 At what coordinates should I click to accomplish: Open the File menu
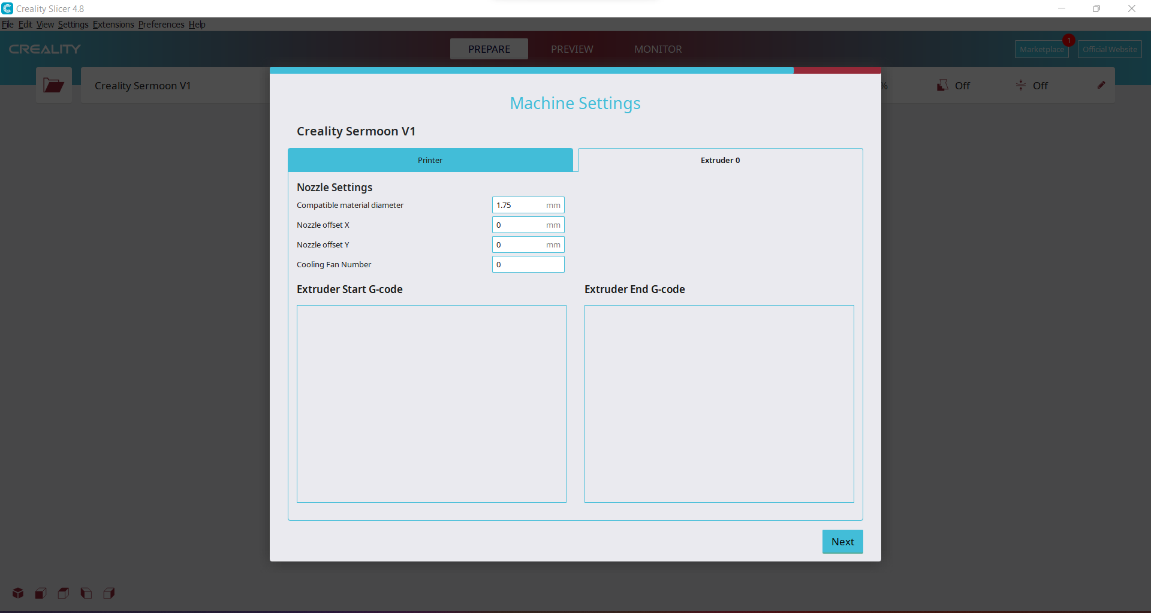pyautogui.click(x=8, y=25)
